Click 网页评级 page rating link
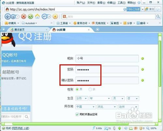 click(x=20, y=128)
